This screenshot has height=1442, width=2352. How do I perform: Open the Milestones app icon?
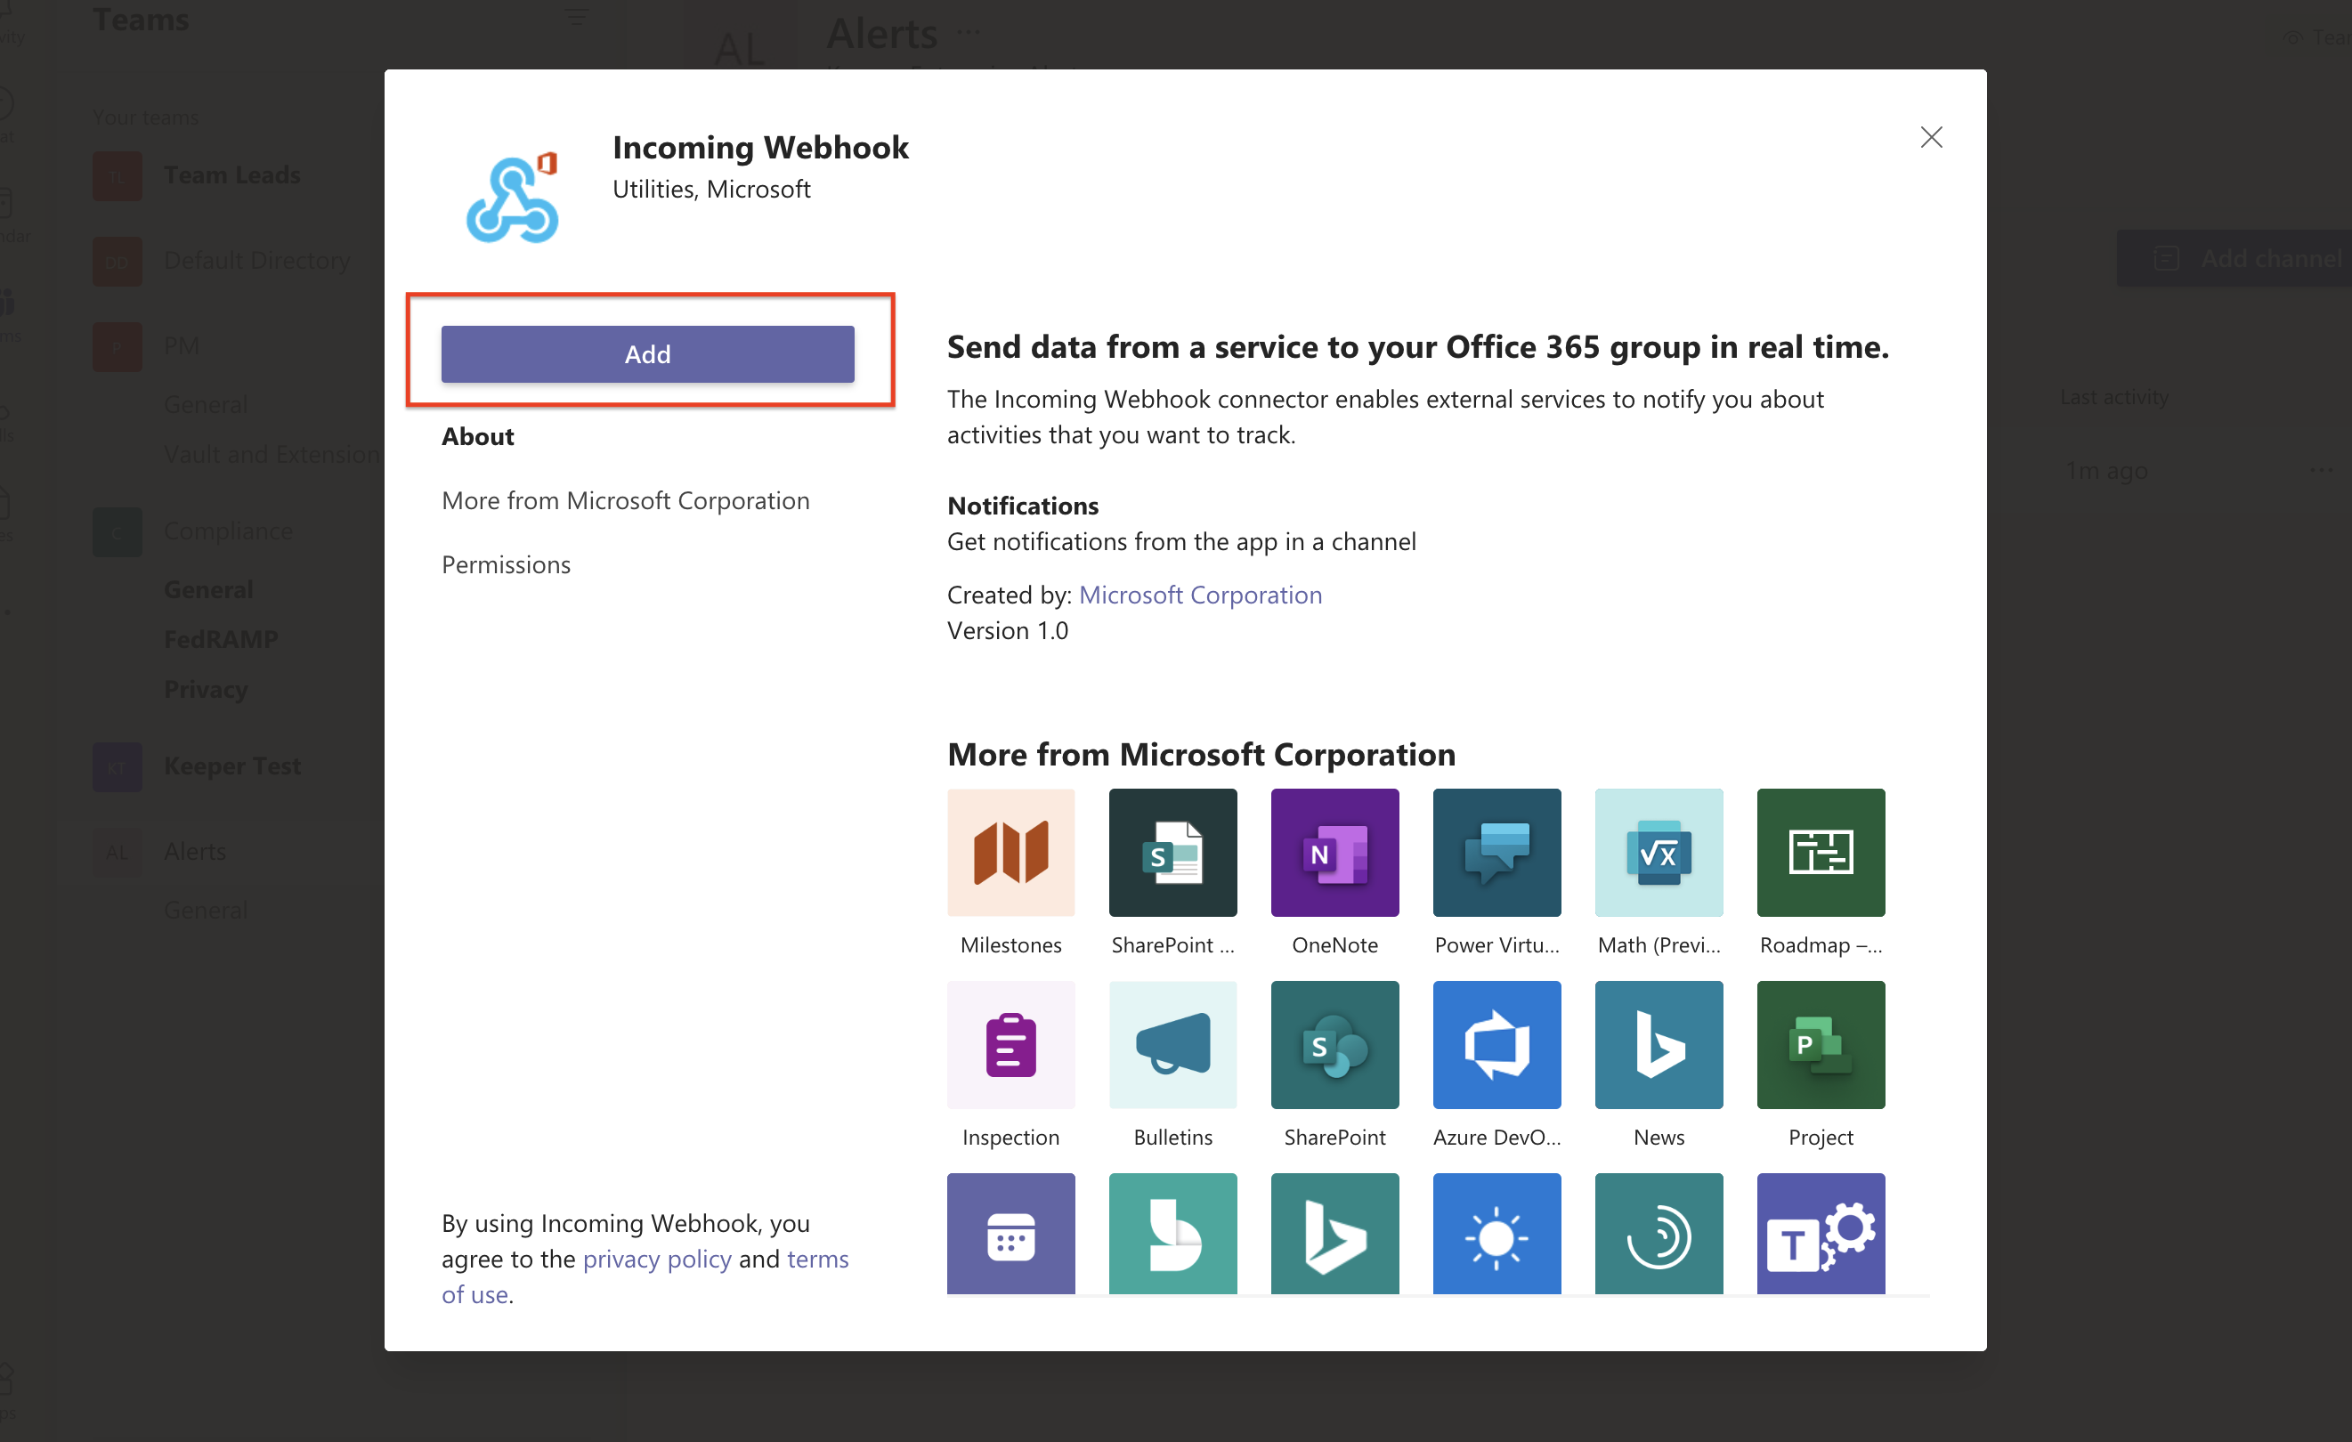click(1011, 852)
